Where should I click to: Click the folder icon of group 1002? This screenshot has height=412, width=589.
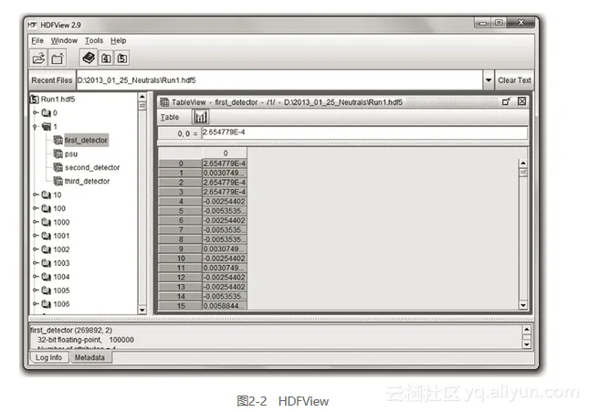[x=47, y=249]
